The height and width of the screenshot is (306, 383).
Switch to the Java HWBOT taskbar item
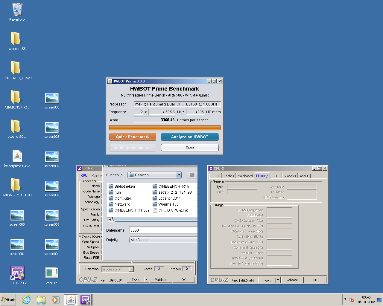(x=71, y=300)
